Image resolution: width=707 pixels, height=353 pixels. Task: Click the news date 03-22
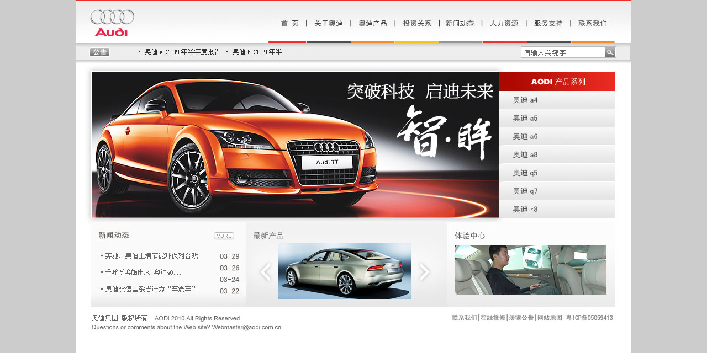pyautogui.click(x=230, y=291)
